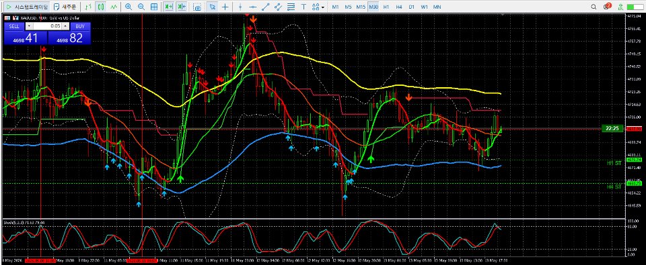Decrease lot volume with down arrow
This screenshot has height=265, width=646.
point(29,26)
